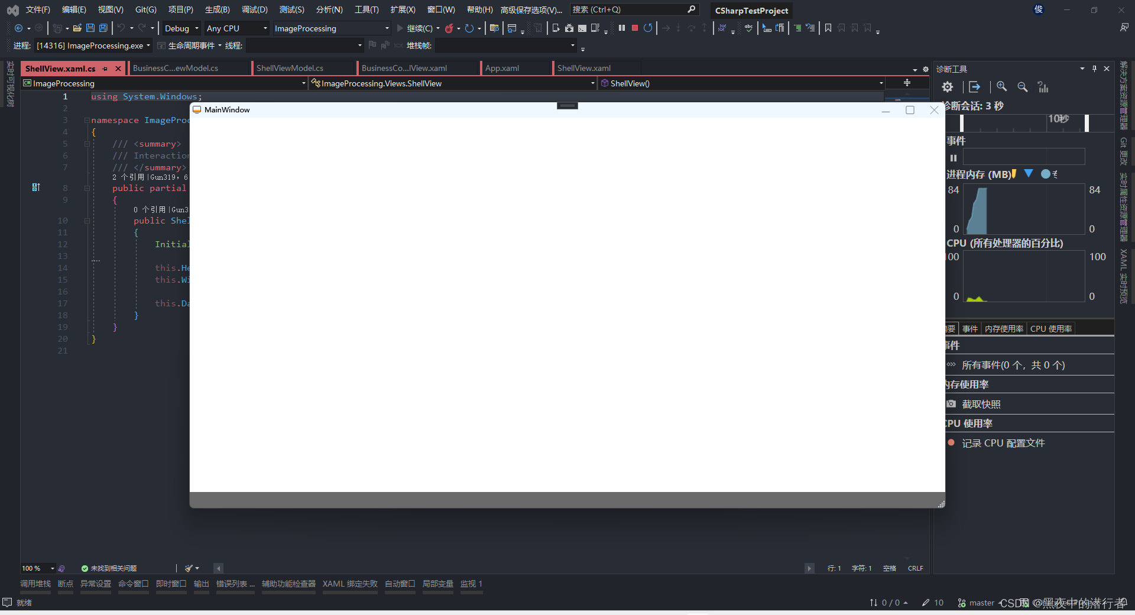Save all files with the Save All icon
The height and width of the screenshot is (615, 1135).
click(x=103, y=28)
